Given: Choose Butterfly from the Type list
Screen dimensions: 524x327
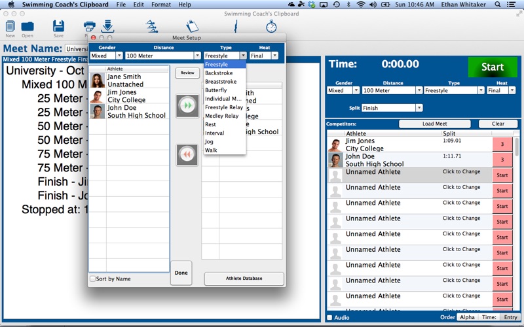Looking at the screenshot, I should [216, 90].
